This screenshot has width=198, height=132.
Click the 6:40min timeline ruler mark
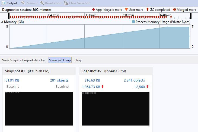[x=166, y=15]
